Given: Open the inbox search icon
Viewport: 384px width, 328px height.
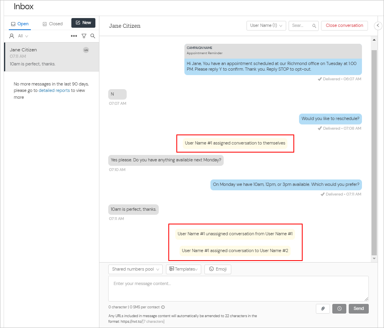Looking at the screenshot, I should tap(93, 36).
